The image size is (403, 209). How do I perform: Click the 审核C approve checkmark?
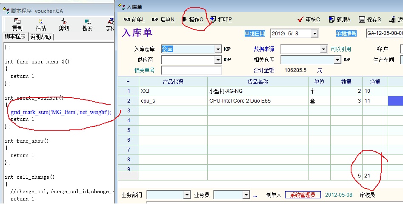[x=309, y=20]
